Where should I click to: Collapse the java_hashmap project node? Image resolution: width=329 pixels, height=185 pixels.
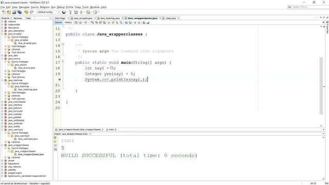2,80
